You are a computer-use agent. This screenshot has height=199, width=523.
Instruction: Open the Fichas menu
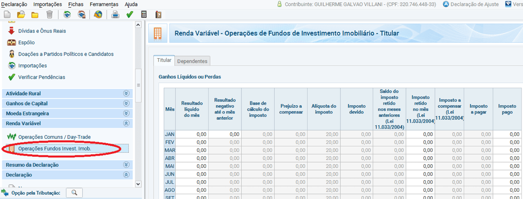click(76, 4)
